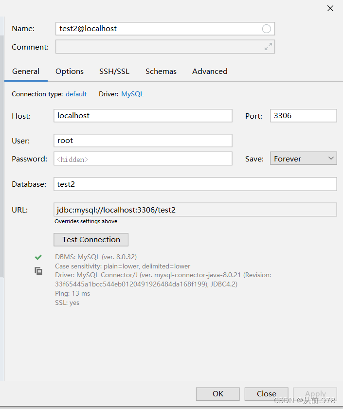Open the Advanced tab

pyautogui.click(x=210, y=71)
